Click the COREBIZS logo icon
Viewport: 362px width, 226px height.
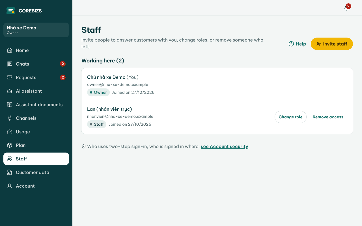(x=11, y=11)
